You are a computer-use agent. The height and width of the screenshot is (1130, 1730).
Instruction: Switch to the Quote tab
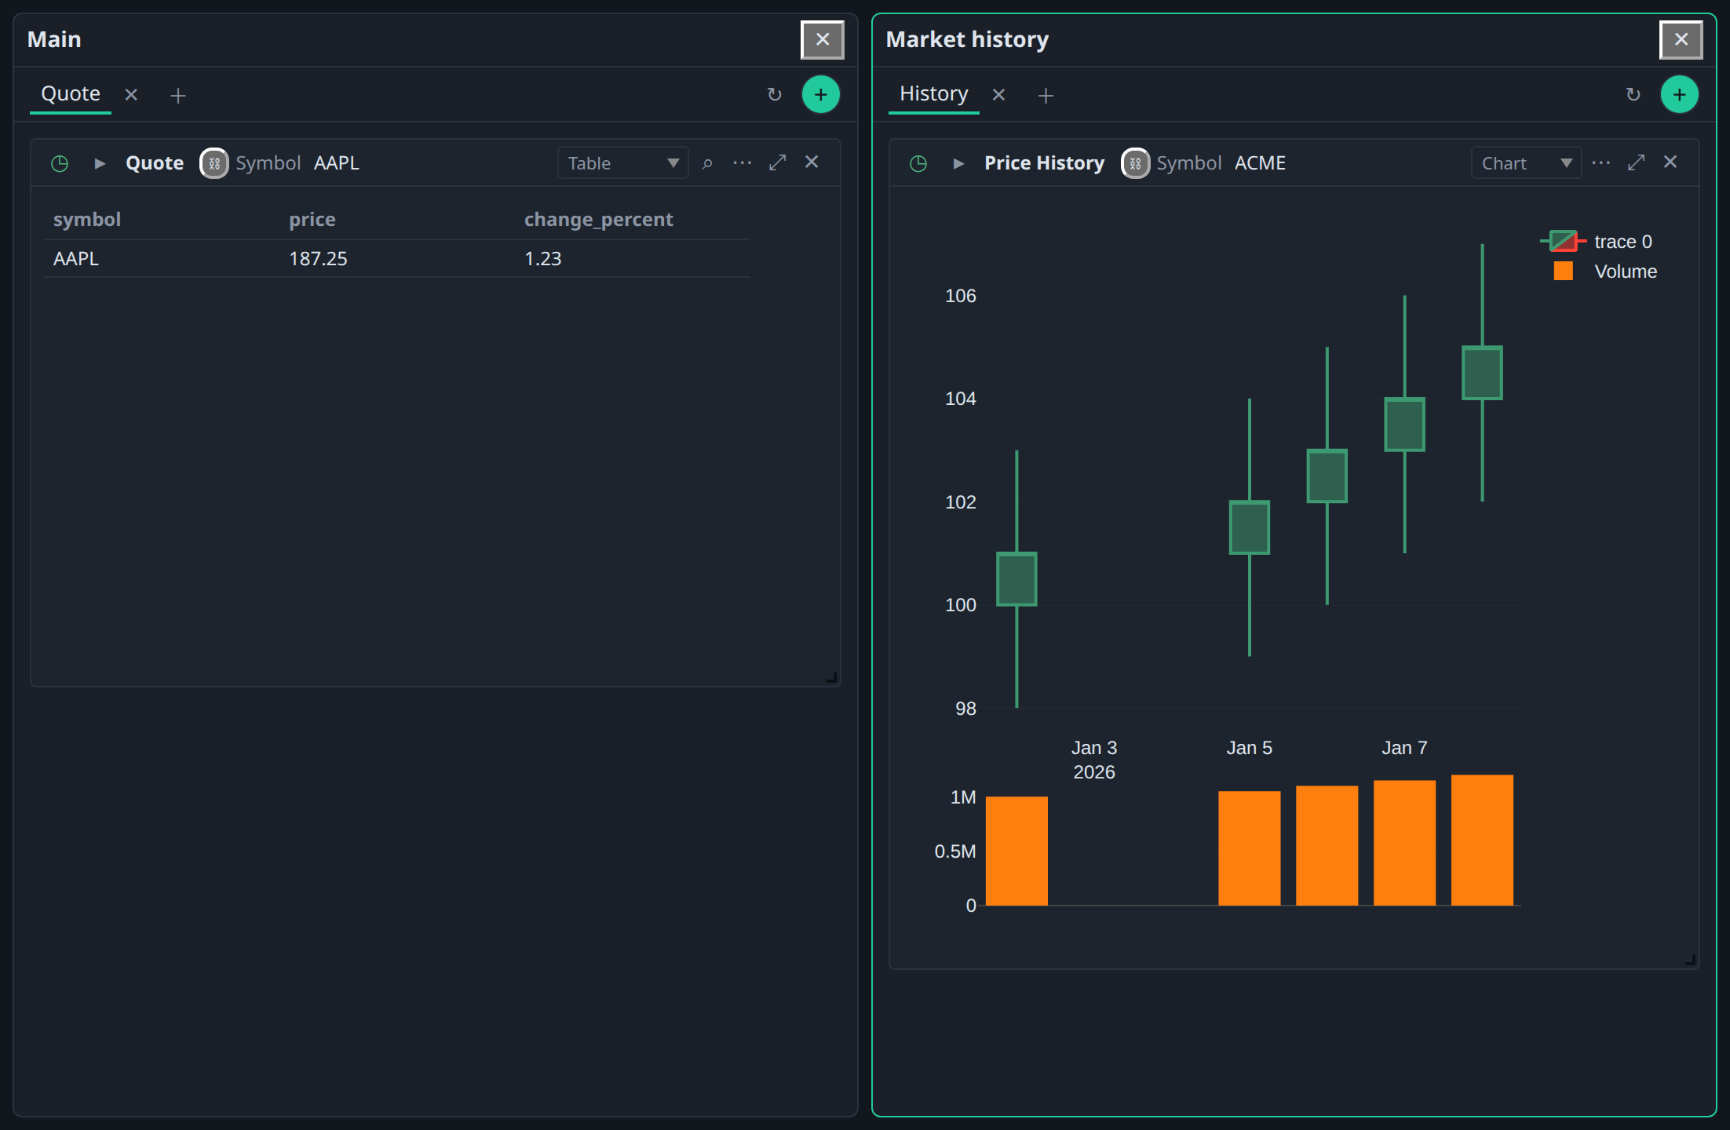pyautogui.click(x=71, y=94)
